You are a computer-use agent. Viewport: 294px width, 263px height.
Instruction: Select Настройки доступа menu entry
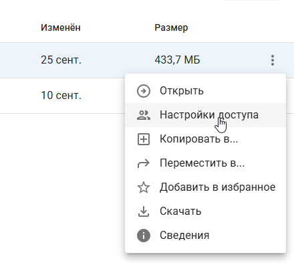point(205,115)
